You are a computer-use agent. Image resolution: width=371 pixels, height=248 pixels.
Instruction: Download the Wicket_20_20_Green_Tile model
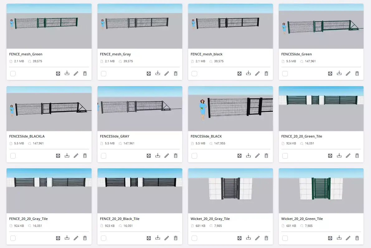point(339,238)
